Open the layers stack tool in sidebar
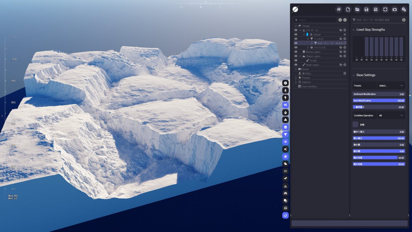 (x=285, y=127)
